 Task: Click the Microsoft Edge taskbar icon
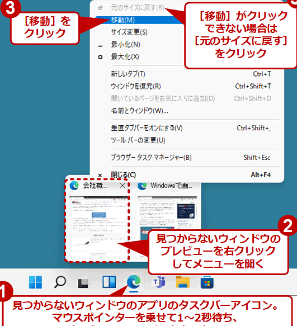134,282
